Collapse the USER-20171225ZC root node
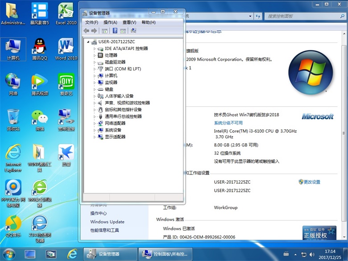This screenshot has width=348, height=261. click(88, 42)
